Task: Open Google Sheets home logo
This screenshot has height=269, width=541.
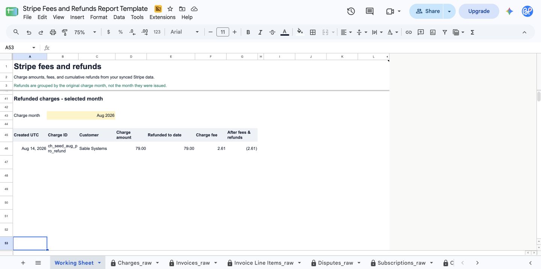Action: click(x=12, y=11)
